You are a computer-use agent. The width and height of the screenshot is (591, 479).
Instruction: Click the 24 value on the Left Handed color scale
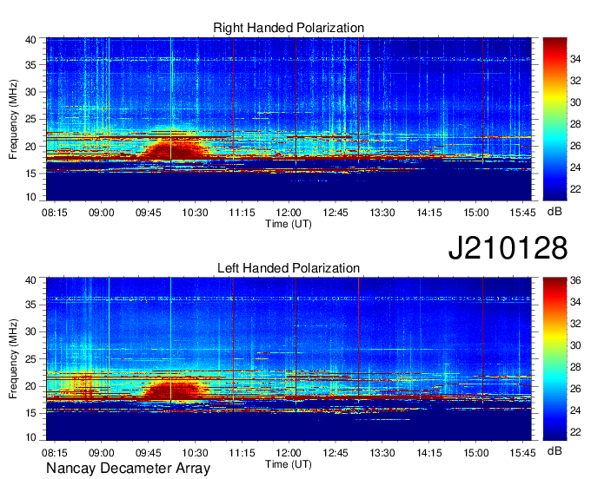575,410
